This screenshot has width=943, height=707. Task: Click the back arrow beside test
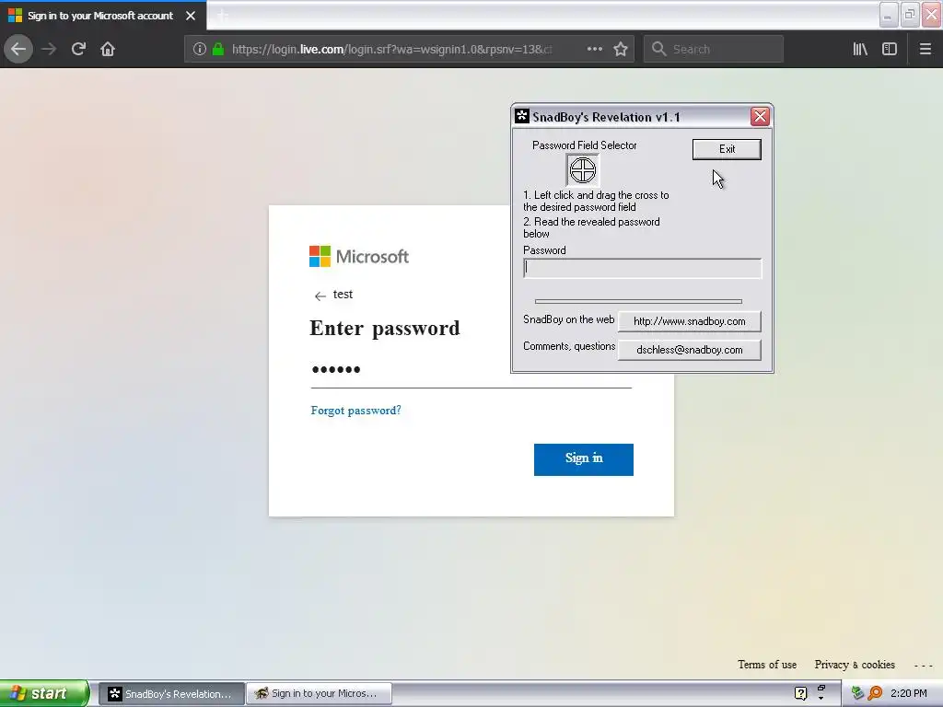tap(320, 296)
